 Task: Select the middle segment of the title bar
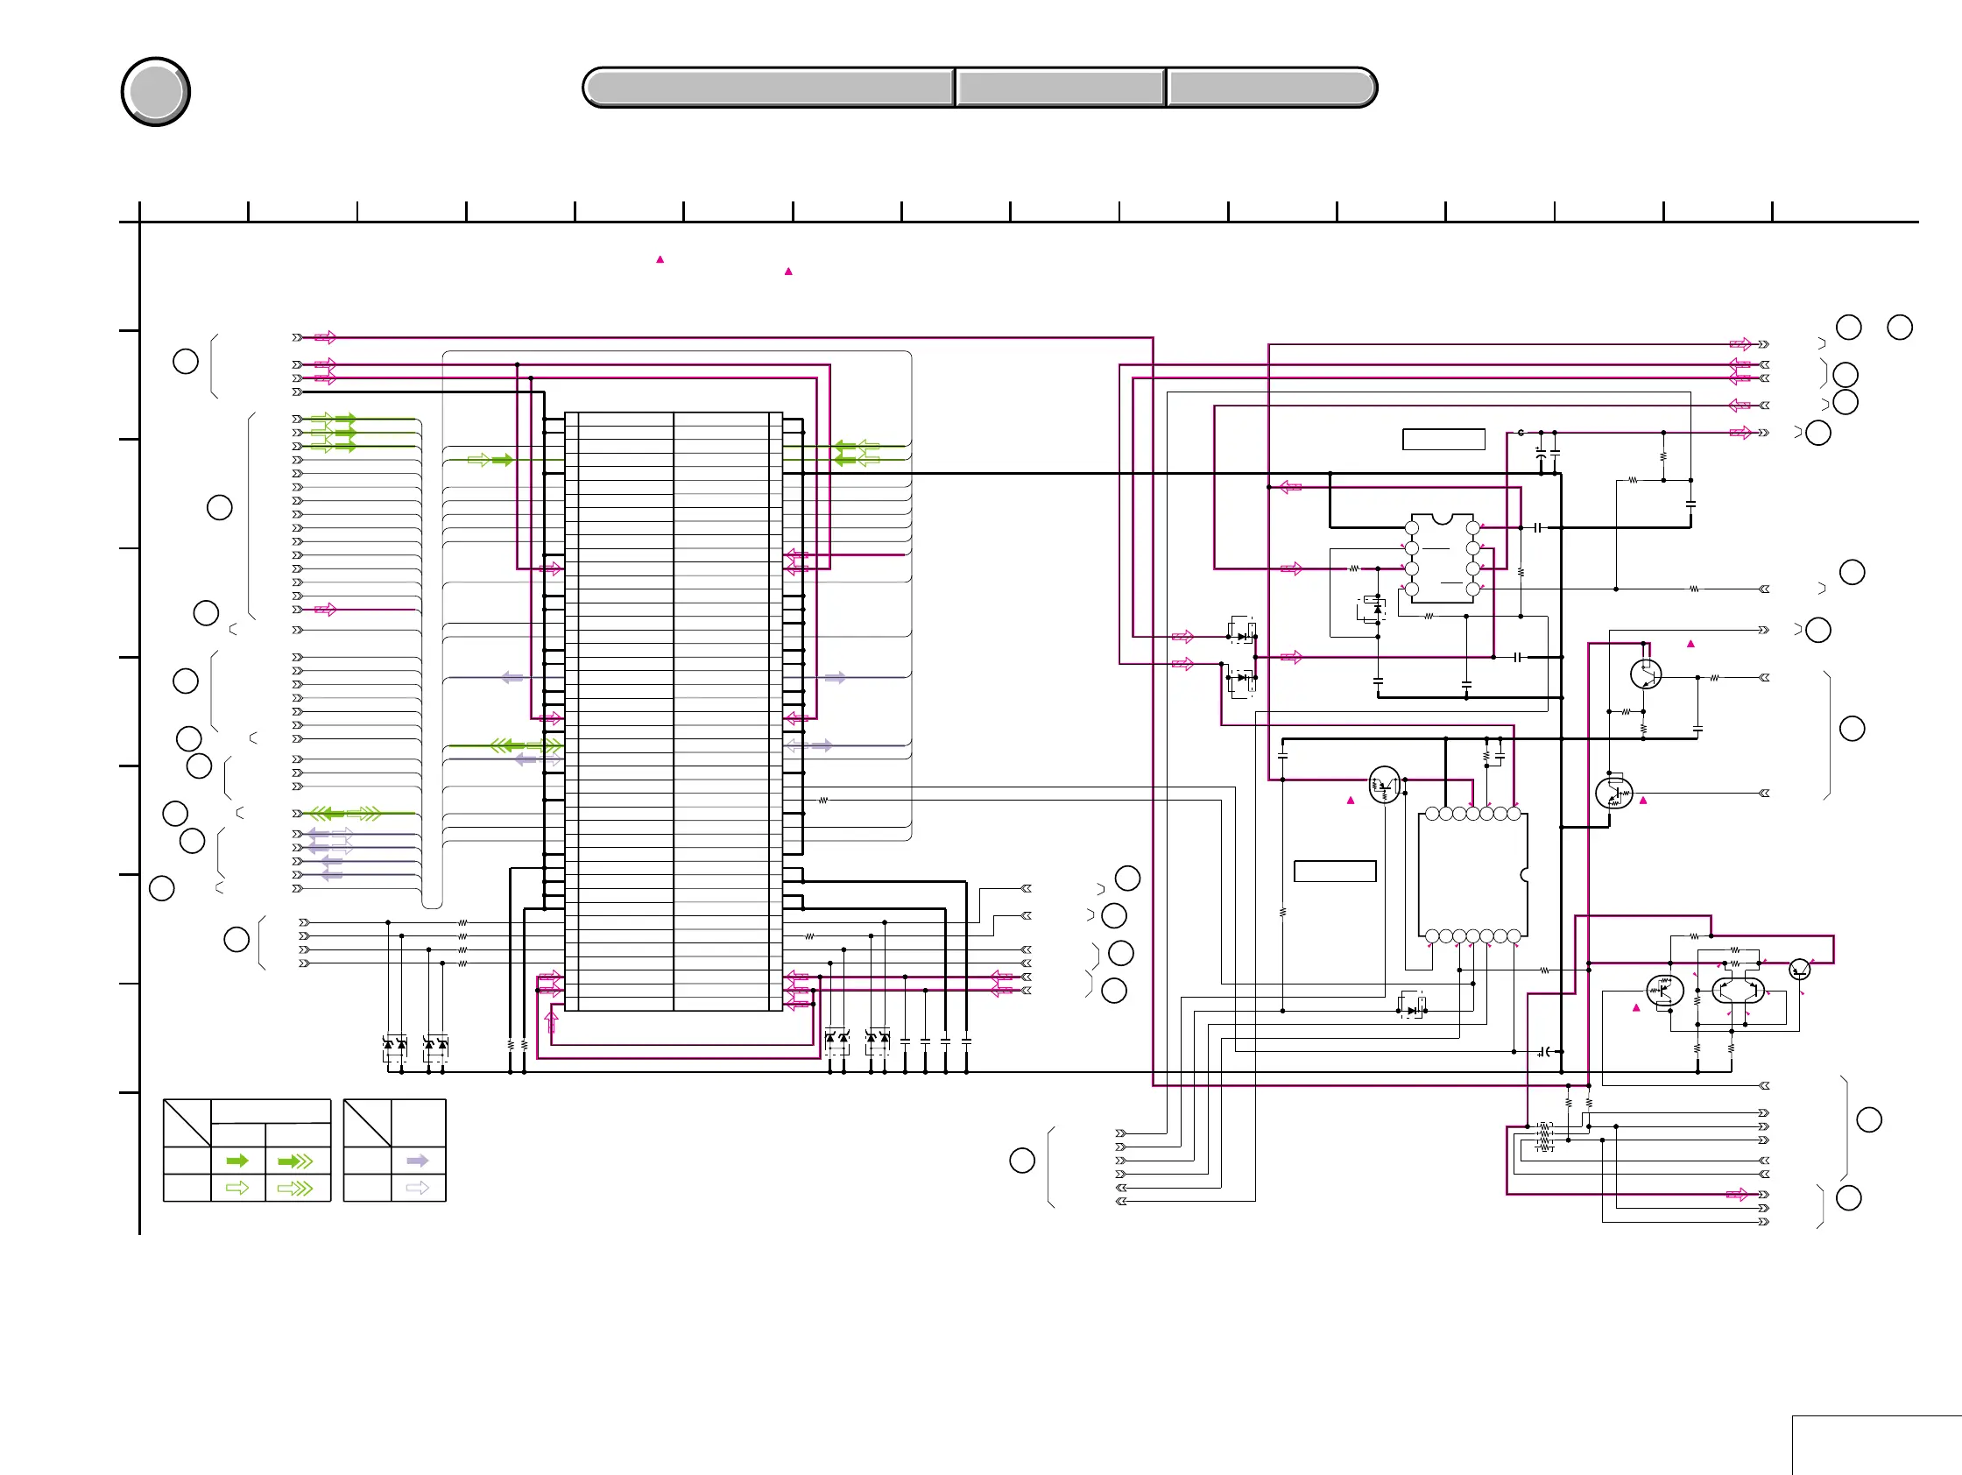click(1060, 88)
